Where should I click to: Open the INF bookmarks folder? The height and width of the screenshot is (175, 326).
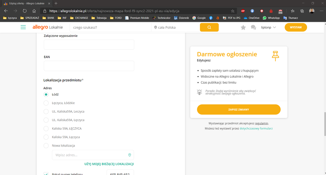coord(62,18)
